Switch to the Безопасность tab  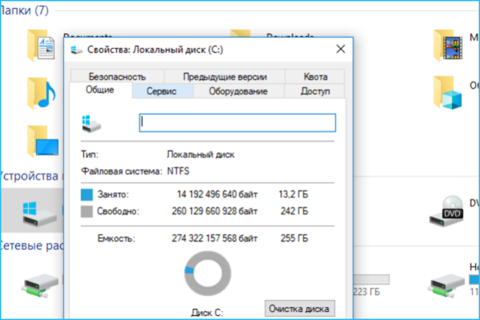tap(117, 76)
